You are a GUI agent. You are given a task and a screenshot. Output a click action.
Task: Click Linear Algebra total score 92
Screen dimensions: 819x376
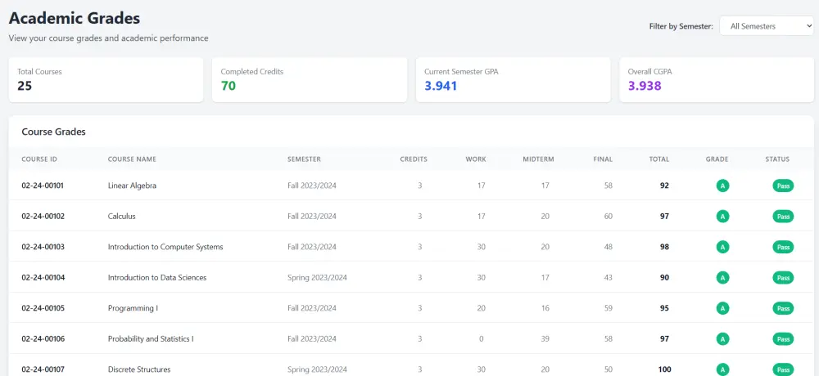pyautogui.click(x=664, y=185)
